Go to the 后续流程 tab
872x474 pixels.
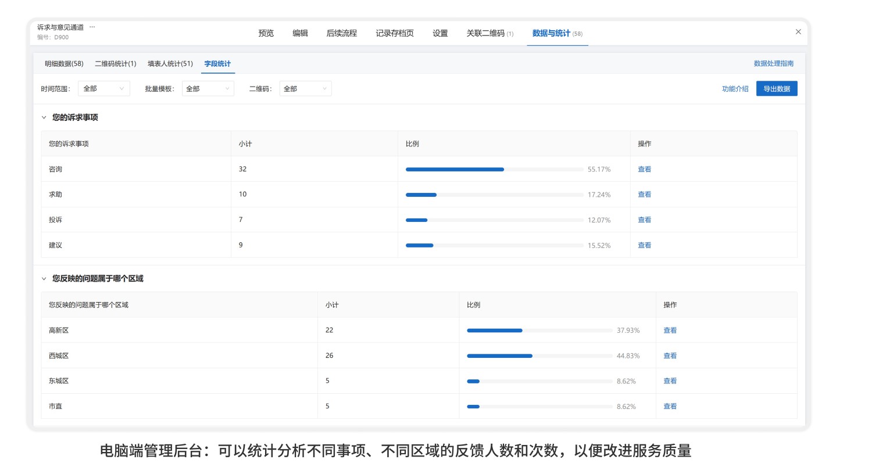click(x=342, y=33)
